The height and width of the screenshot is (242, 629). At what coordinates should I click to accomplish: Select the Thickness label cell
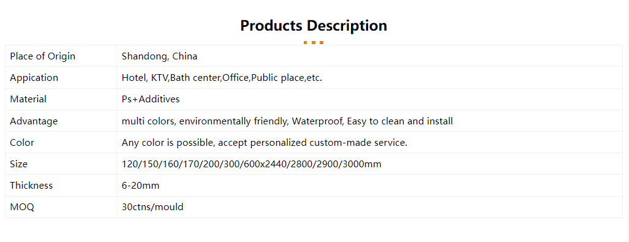61,186
